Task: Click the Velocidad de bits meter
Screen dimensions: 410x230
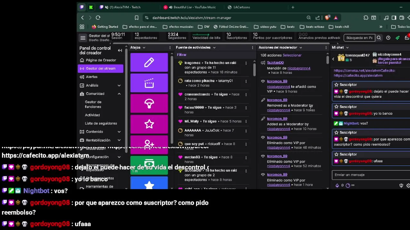Action: click(x=206, y=36)
